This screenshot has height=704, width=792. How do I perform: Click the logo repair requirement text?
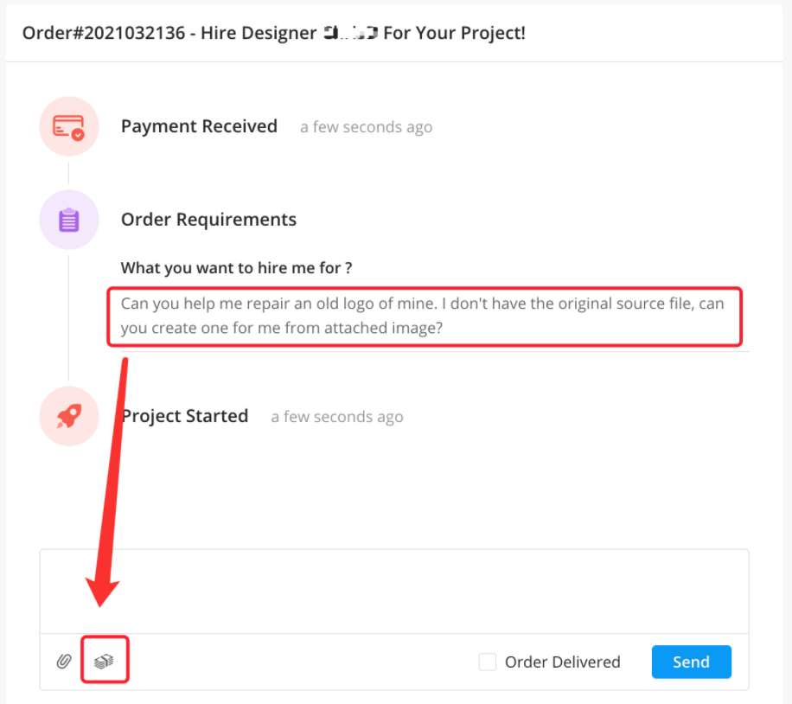tap(422, 317)
